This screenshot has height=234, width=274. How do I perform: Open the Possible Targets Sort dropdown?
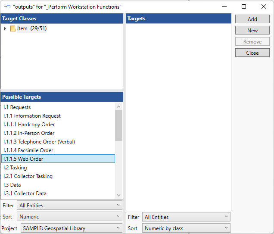69,217
